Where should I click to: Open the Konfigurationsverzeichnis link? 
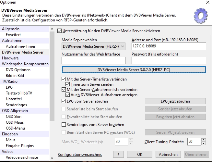pyautogui.click(x=79, y=155)
